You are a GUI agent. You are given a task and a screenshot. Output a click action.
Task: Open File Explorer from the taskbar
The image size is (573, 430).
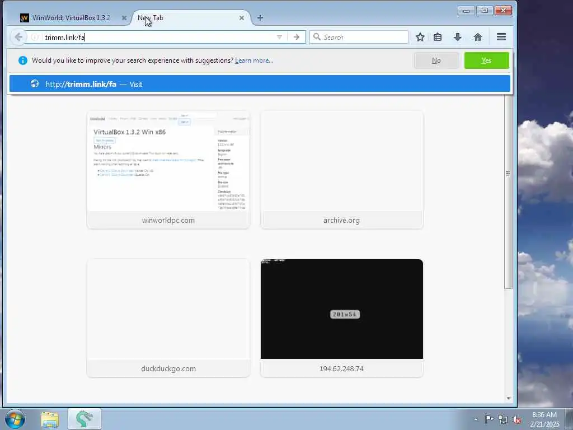tap(50, 419)
